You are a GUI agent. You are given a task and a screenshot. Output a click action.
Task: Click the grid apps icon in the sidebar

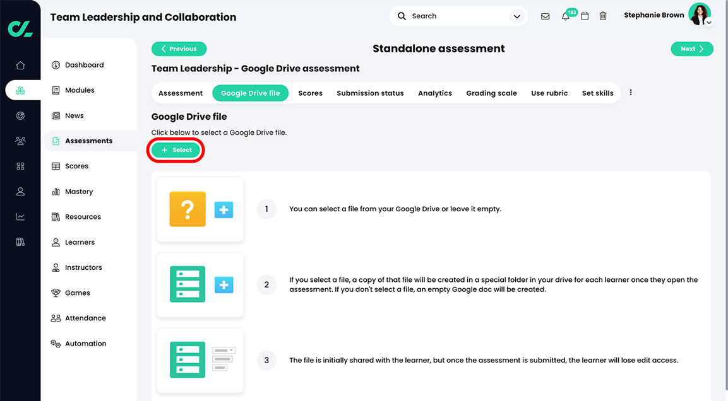20,166
